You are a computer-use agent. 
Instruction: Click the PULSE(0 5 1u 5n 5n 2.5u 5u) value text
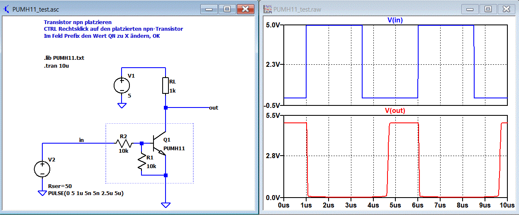[x=86, y=193]
